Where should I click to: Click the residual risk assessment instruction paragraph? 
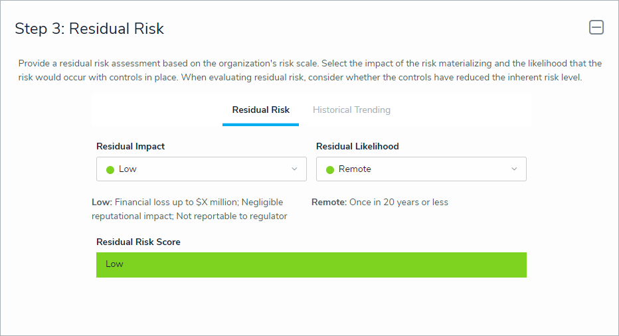[x=309, y=70]
